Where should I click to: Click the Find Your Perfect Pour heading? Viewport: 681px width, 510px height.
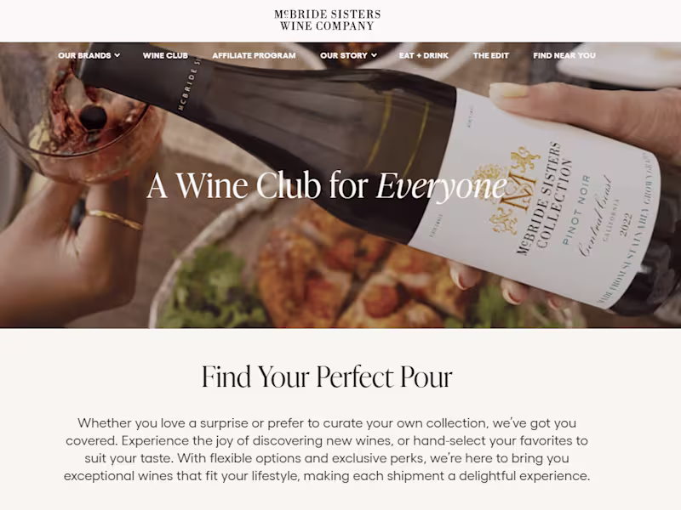tap(327, 377)
